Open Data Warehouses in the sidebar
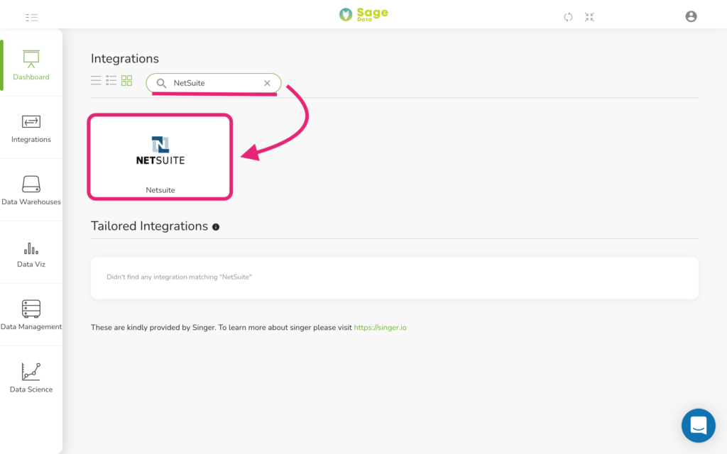This screenshot has height=454, width=727. (31, 190)
